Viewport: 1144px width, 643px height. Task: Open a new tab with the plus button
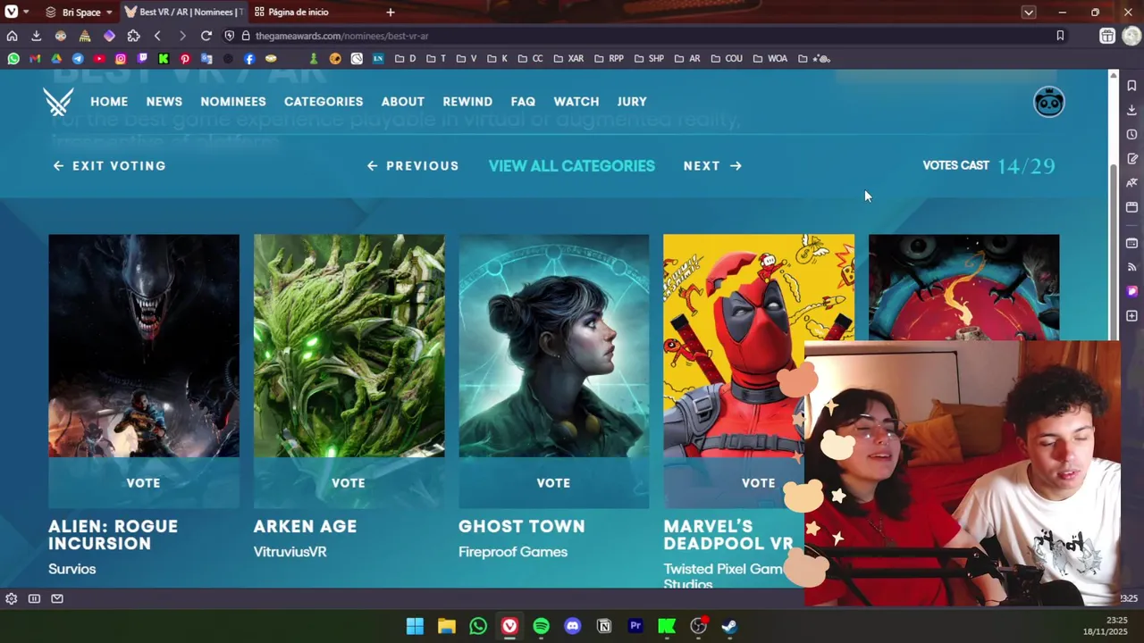pyautogui.click(x=390, y=12)
